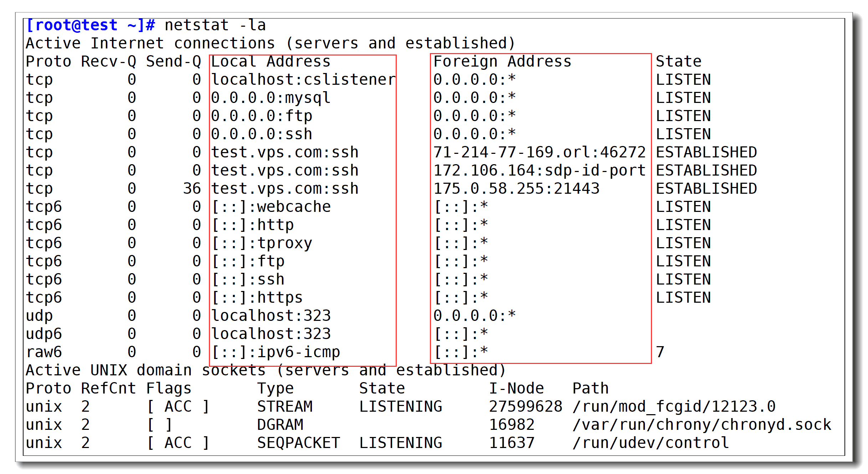Click the I-Node value '16982'
The image size is (868, 474).
click(x=512, y=425)
